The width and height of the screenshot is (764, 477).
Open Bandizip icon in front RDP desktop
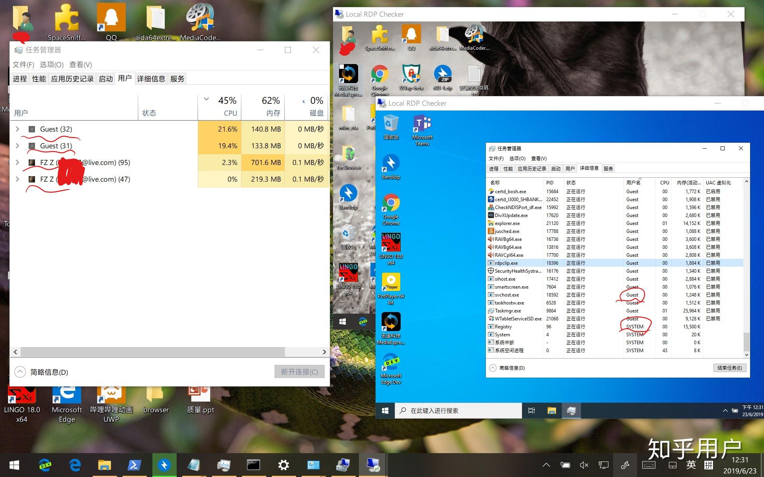(x=391, y=167)
